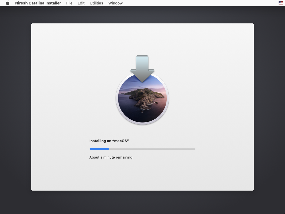Open the File menu

tap(69, 3)
